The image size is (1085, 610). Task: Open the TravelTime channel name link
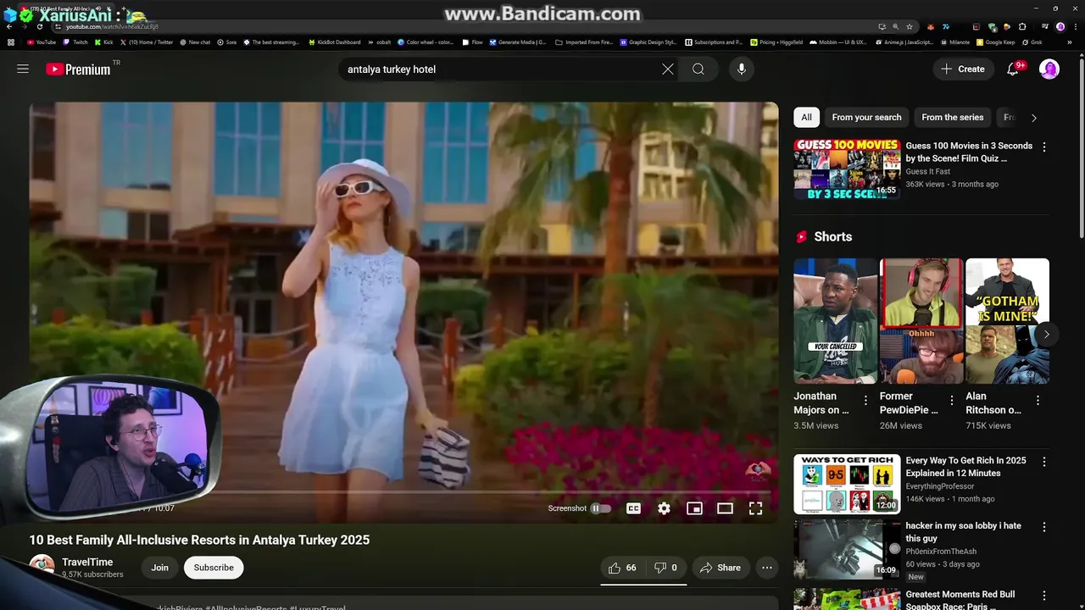tap(87, 562)
